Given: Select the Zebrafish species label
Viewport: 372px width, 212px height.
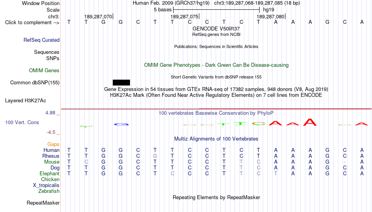Looking at the screenshot, I should [x=49, y=191].
